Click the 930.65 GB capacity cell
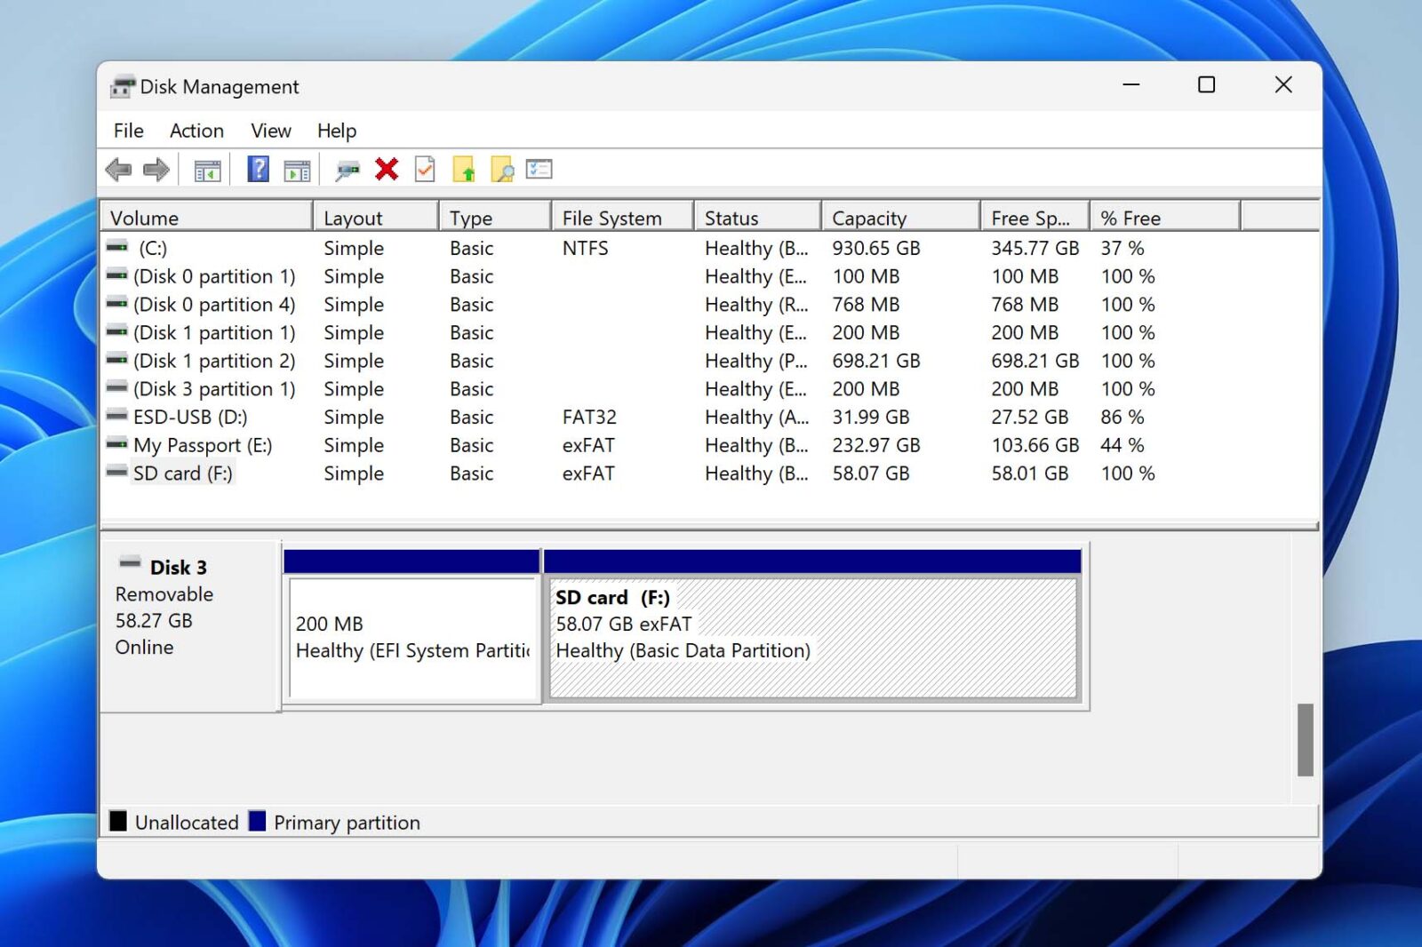Viewport: 1422px width, 947px height. tap(875, 248)
